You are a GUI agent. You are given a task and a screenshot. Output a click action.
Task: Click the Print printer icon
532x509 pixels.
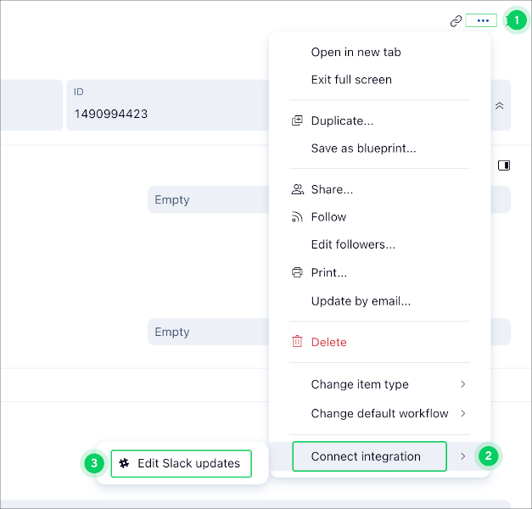click(297, 272)
